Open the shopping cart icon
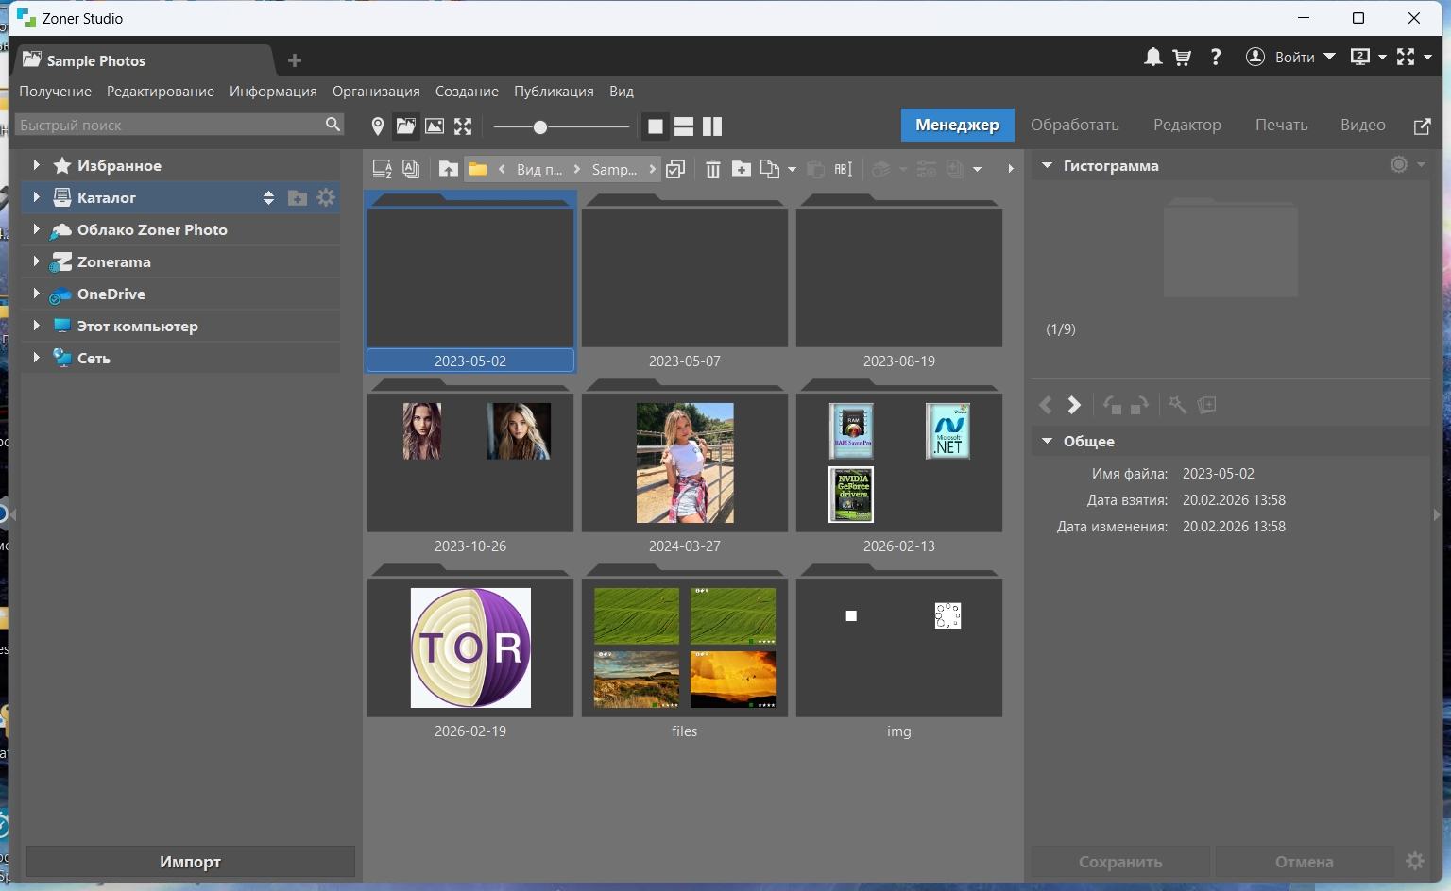 1182,58
